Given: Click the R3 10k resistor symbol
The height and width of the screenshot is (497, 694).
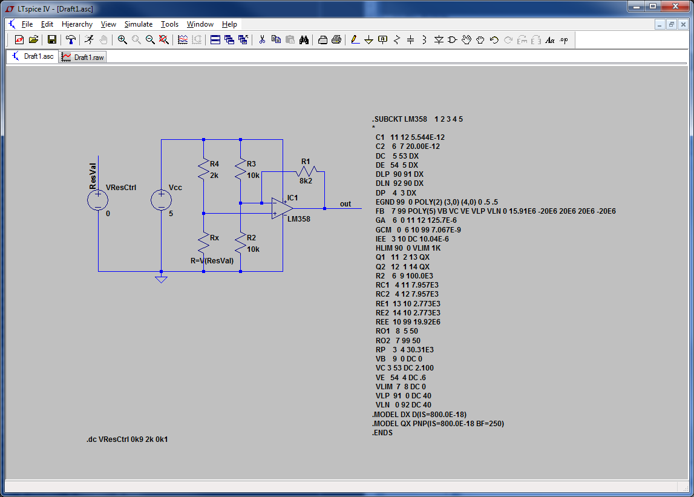Looking at the screenshot, I should (240, 170).
